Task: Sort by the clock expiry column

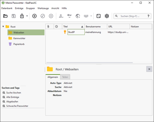Action: point(58,27)
